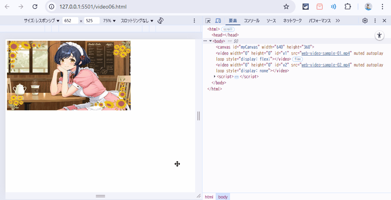
Task: Expand the script element node
Action: pyautogui.click(x=215, y=77)
